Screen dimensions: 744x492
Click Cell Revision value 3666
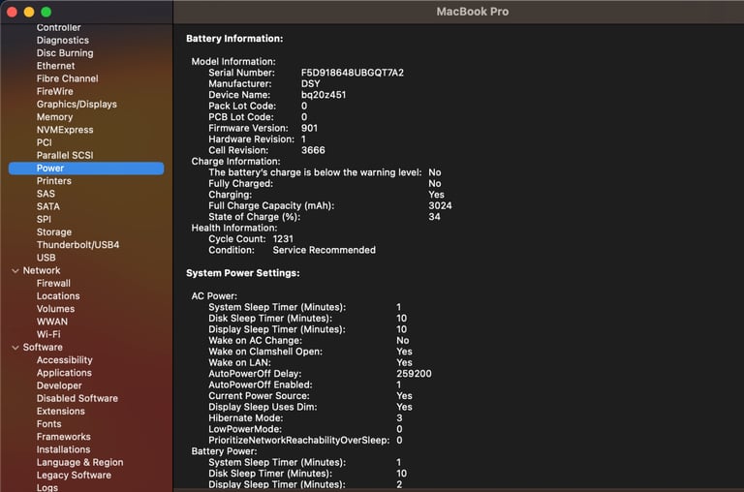[x=313, y=151]
